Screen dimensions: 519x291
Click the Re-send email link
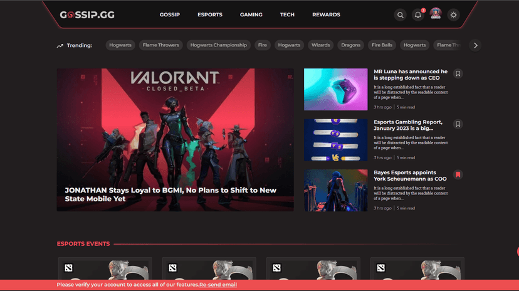(218, 285)
